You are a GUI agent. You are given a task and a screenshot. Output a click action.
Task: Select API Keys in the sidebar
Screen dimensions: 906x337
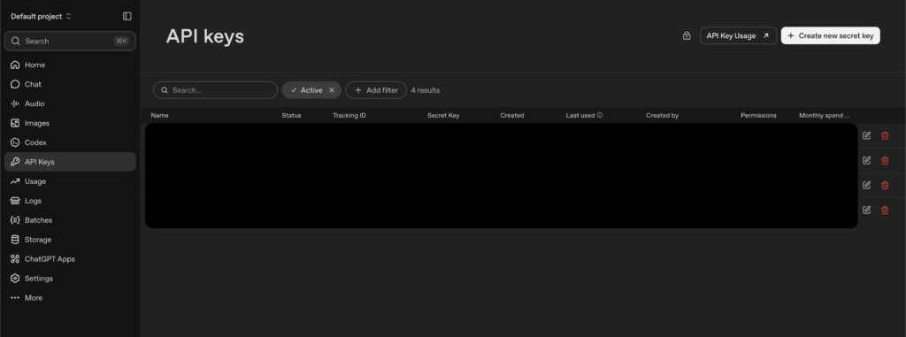(x=70, y=162)
